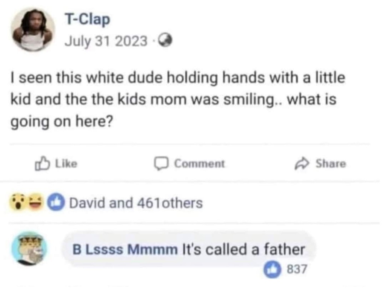Open the "David and 461 others" reactions list
Viewport: 385px width, 293px height.
(x=136, y=203)
